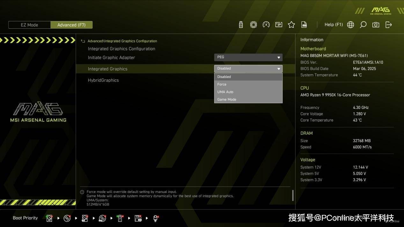Click the System Temperature 44 °C value
Screen dimensions: 404x227
tap(357, 75)
